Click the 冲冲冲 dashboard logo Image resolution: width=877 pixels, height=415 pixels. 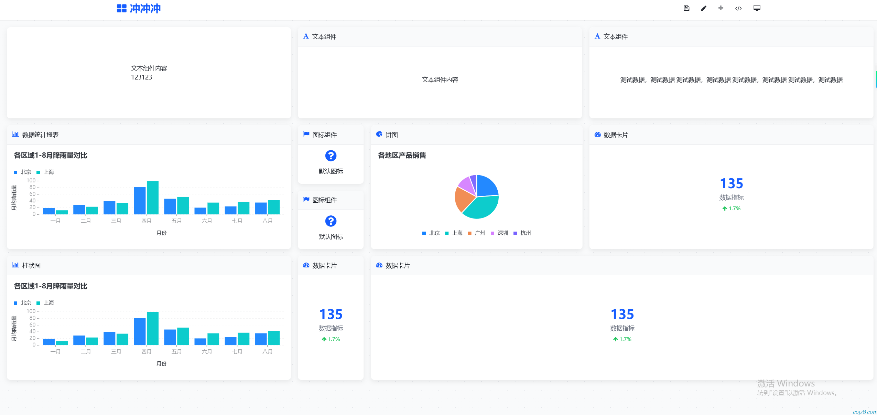[139, 9]
